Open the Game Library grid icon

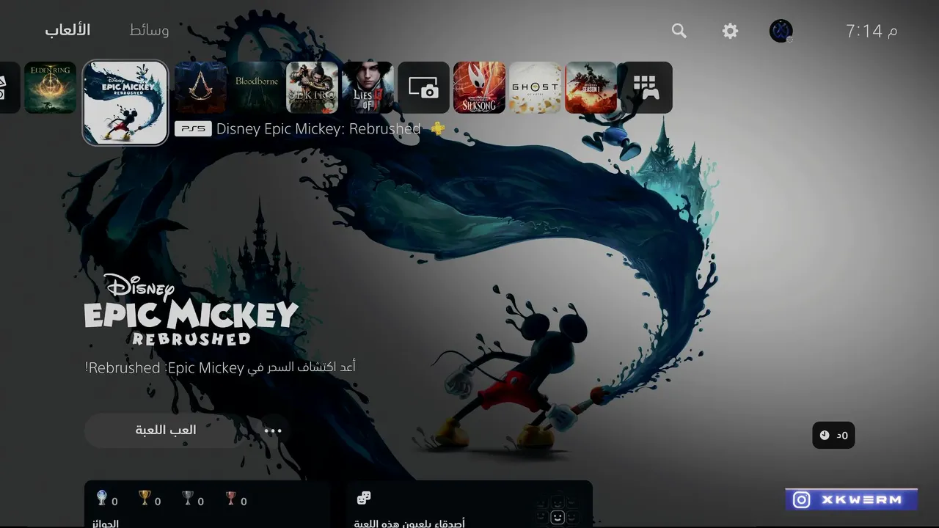[x=646, y=87]
